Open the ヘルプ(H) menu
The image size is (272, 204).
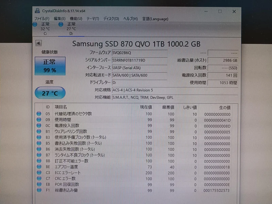pyautogui.click(x=131, y=19)
